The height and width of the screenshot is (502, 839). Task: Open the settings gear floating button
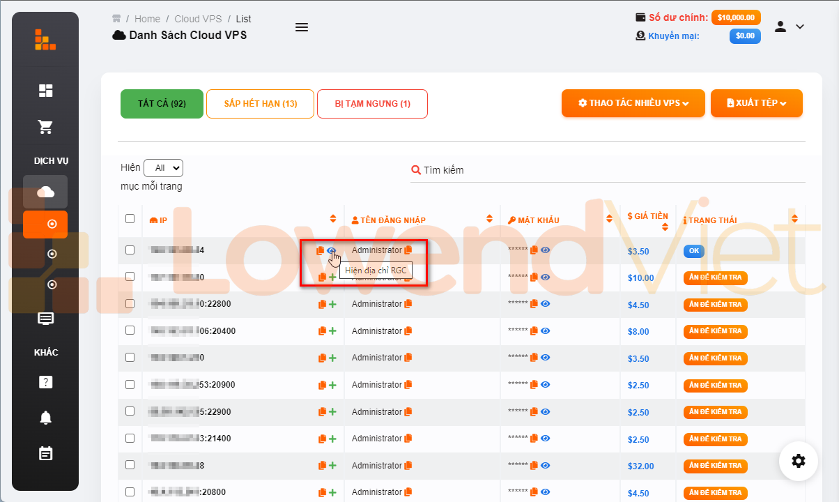coord(799,461)
